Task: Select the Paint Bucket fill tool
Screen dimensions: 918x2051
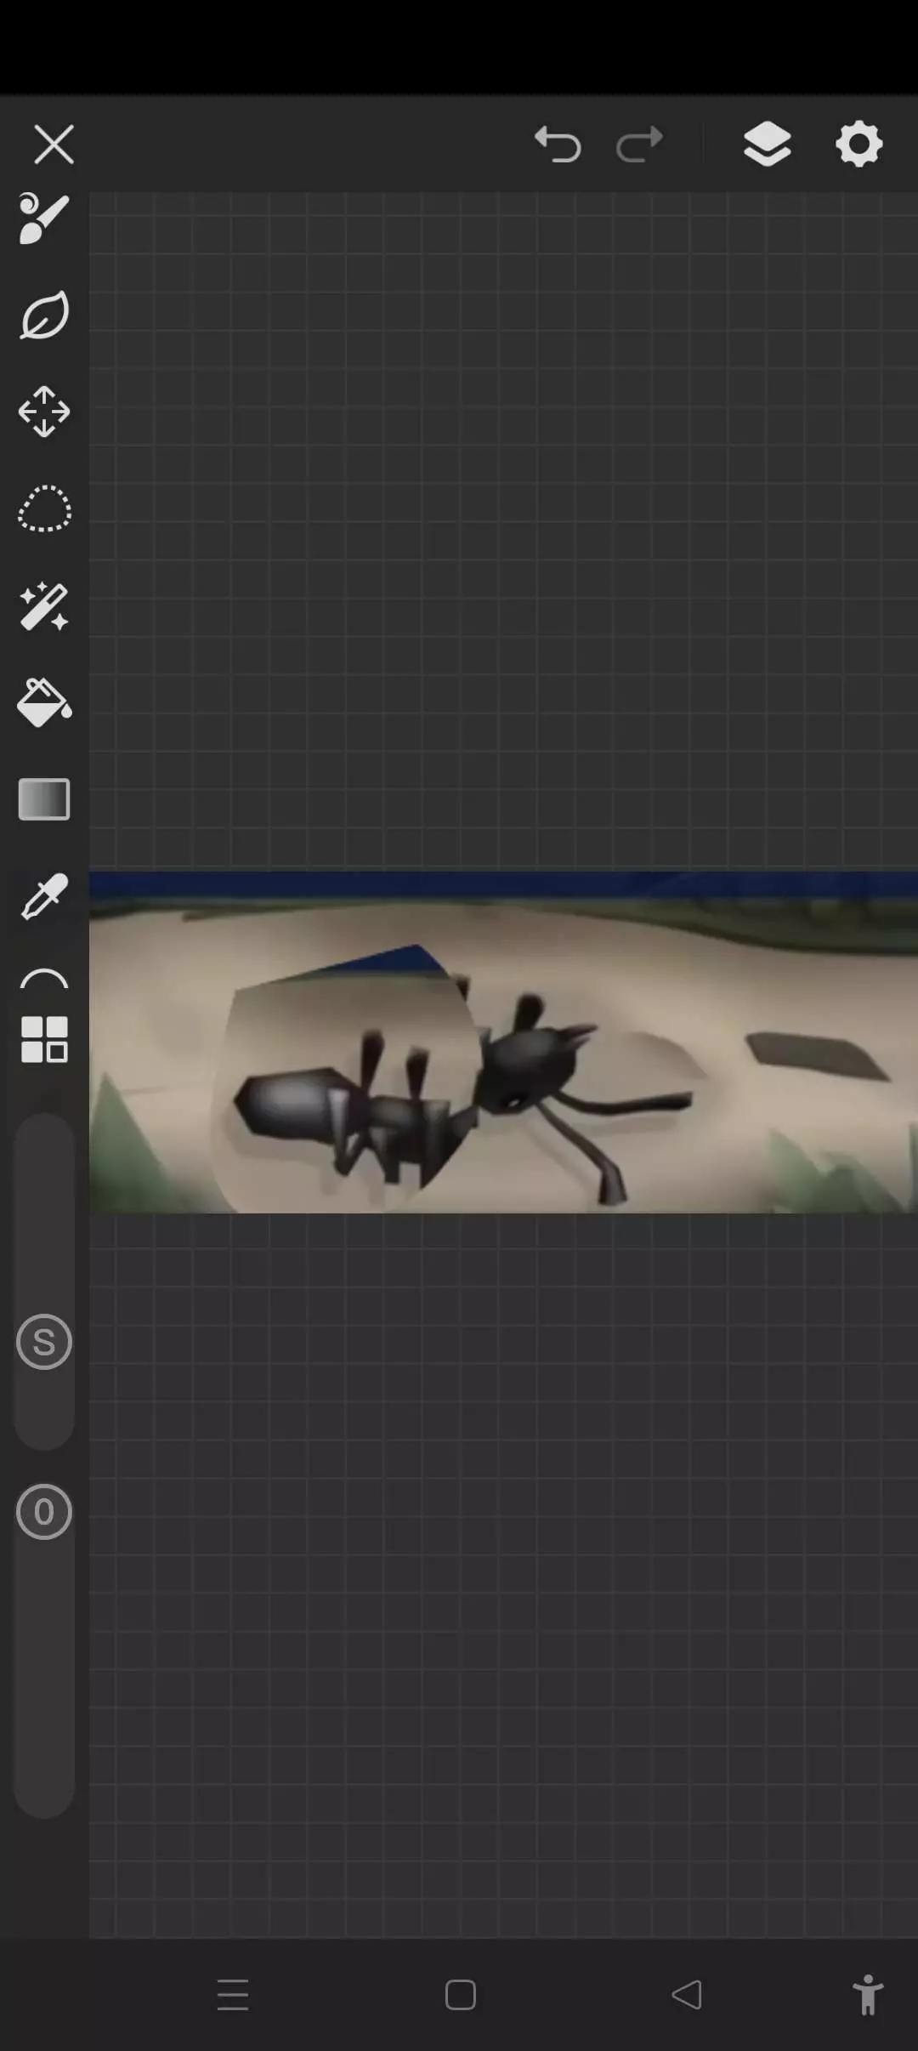Action: click(x=44, y=702)
